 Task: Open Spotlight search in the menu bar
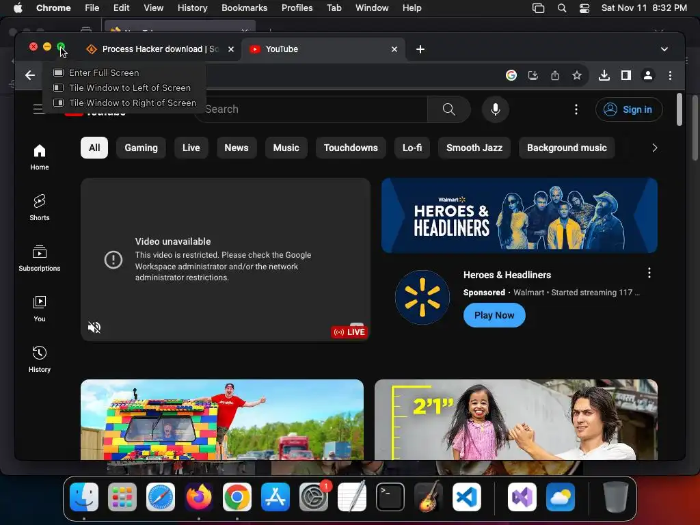[x=562, y=8]
